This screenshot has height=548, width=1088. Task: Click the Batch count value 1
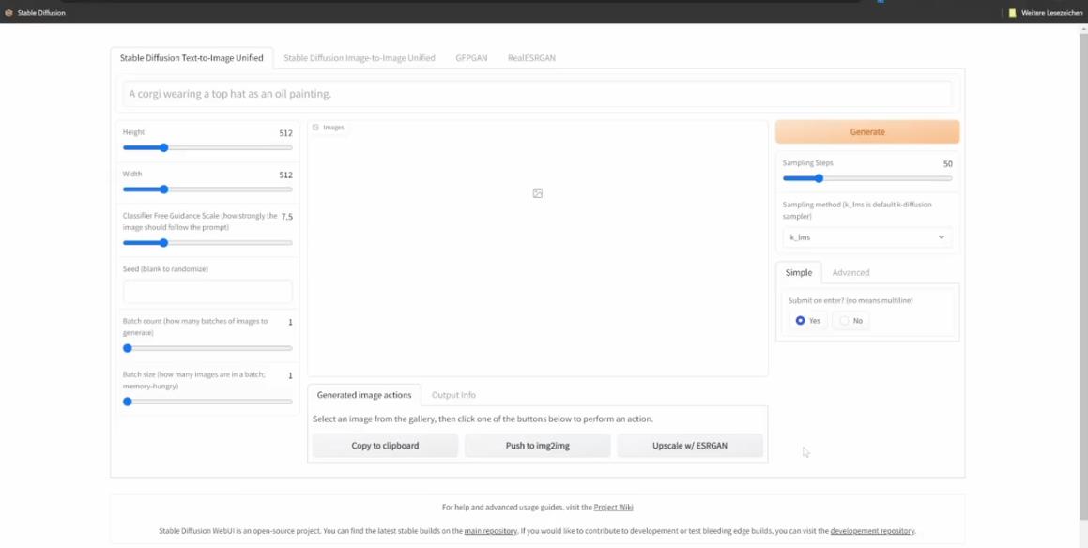pyautogui.click(x=290, y=322)
